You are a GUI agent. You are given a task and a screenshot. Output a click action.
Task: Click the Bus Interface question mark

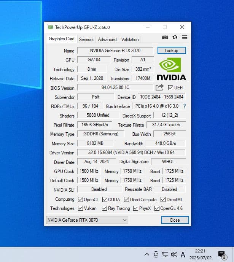(185, 106)
